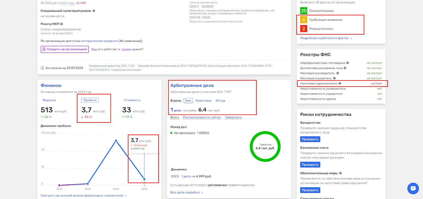Click help icon next to Специальный налоговый режим

tap(94, 11)
